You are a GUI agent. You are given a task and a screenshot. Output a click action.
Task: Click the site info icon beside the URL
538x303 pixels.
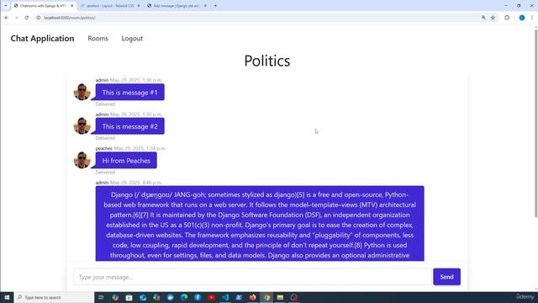pos(39,18)
